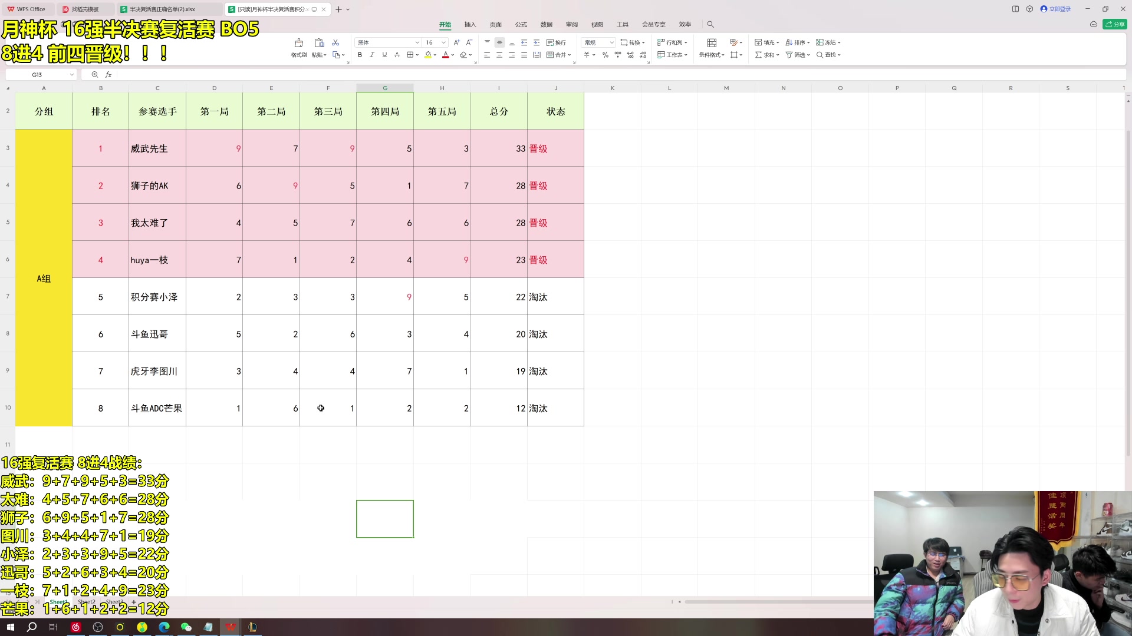The height and width of the screenshot is (636, 1132).
Task: Open the ribbon search magnifier
Action: pos(710,24)
